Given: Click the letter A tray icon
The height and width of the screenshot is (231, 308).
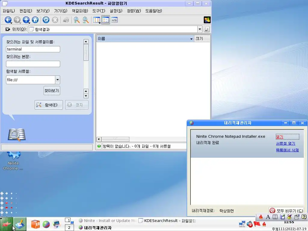Looking at the screenshot, I should point(268,217).
